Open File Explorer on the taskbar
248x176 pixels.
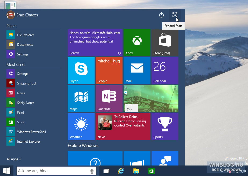136,171
